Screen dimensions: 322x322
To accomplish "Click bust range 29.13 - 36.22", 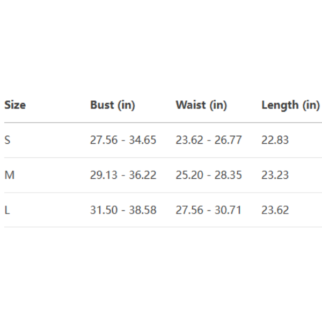I will [x=123, y=175].
